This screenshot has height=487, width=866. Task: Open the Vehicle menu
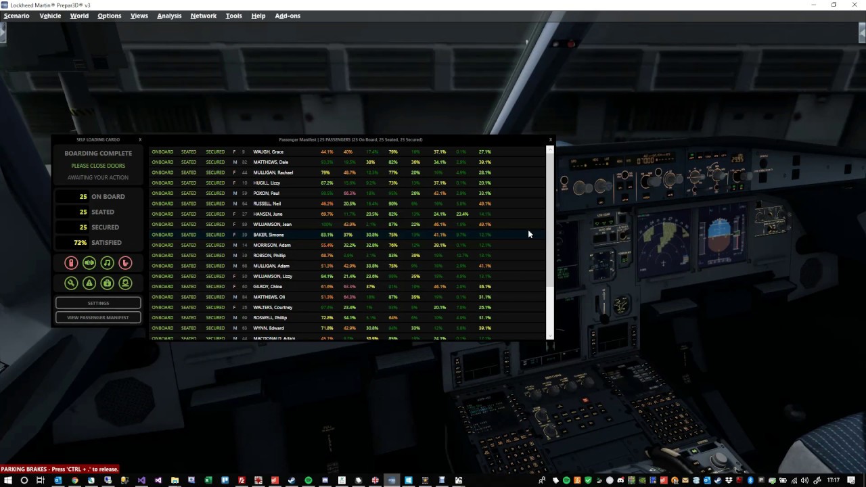click(x=50, y=16)
